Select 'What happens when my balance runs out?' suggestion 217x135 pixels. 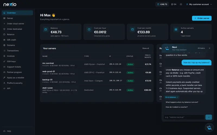click(x=182, y=102)
